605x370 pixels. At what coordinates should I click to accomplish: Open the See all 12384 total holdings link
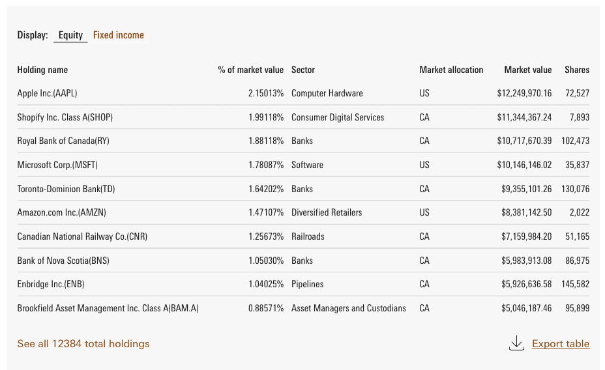click(x=83, y=343)
